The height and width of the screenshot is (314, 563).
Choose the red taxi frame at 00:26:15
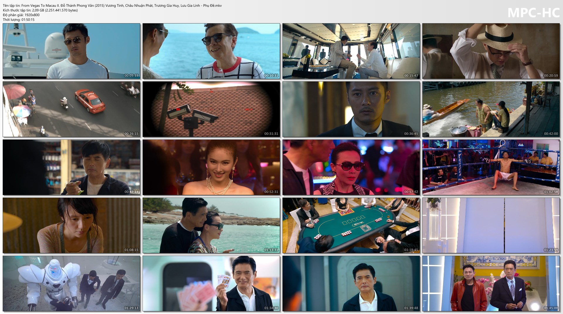pyautogui.click(x=72, y=109)
